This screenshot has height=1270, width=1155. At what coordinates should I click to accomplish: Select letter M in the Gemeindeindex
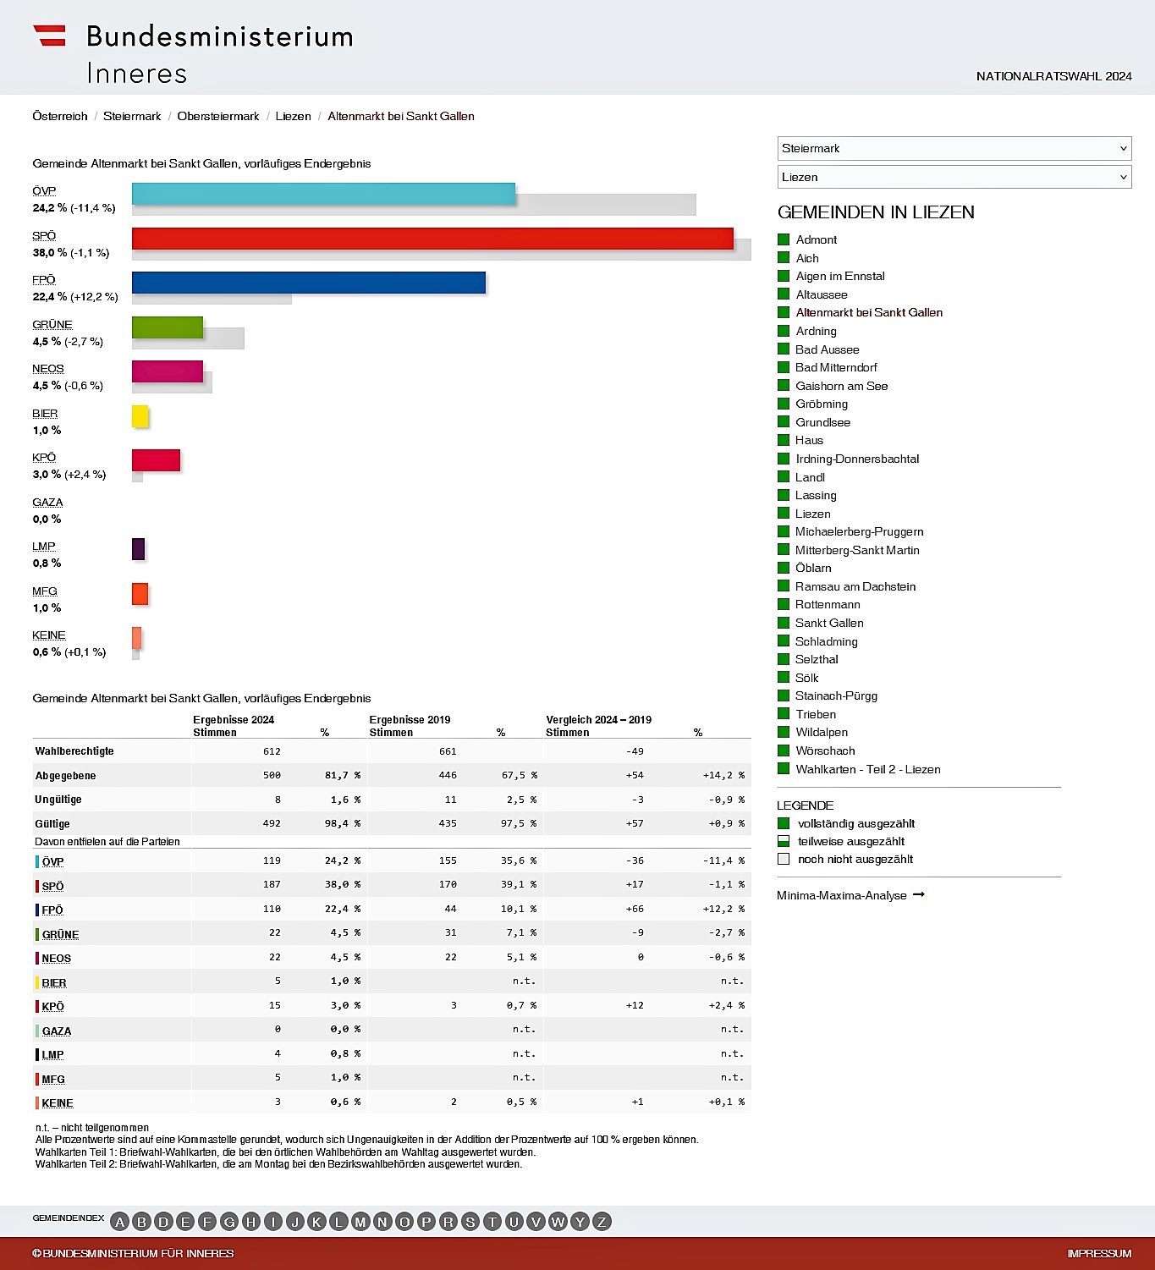click(x=360, y=1222)
